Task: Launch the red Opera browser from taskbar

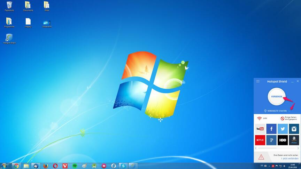Action: coord(55,166)
